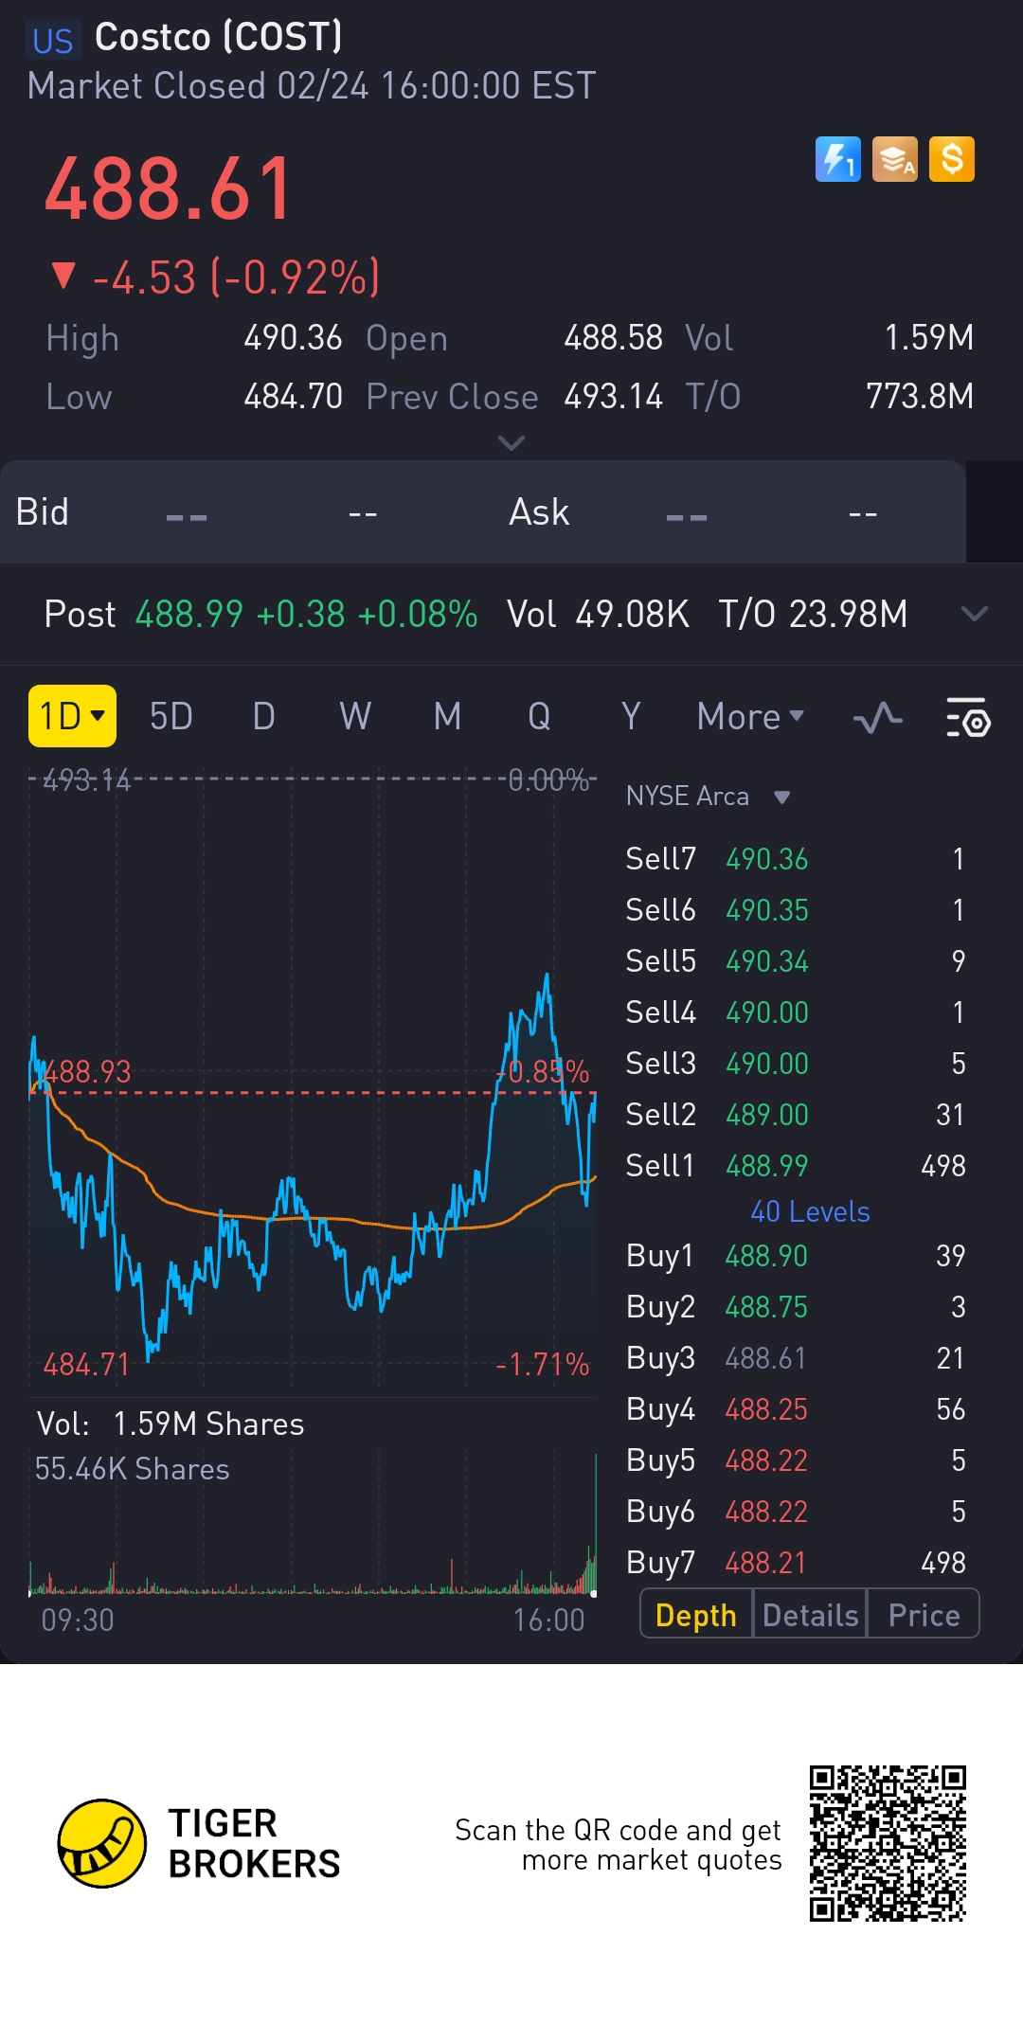This screenshot has height=2024, width=1023.
Task: Select the Price tab
Action: (x=924, y=1615)
